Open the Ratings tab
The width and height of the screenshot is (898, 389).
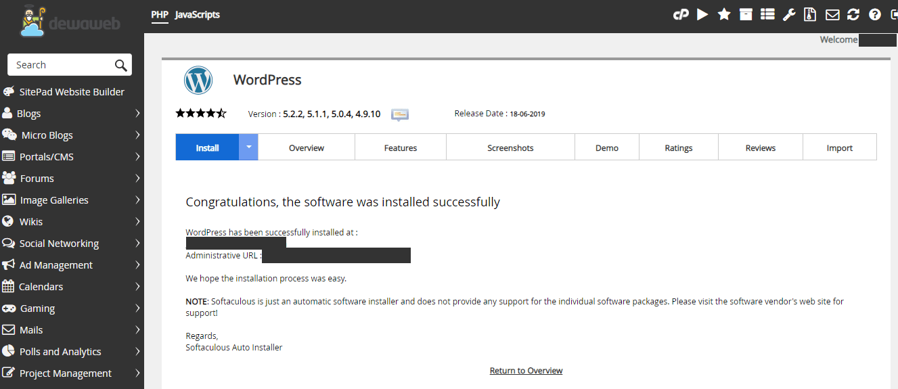click(x=679, y=147)
